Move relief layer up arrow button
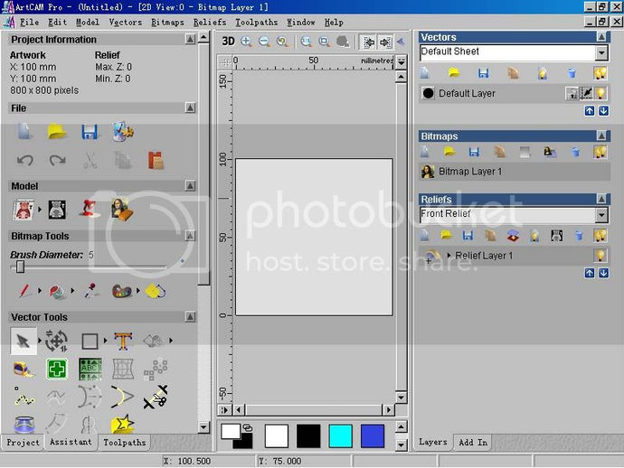Screen dimensions: 624x468 pyautogui.click(x=590, y=273)
